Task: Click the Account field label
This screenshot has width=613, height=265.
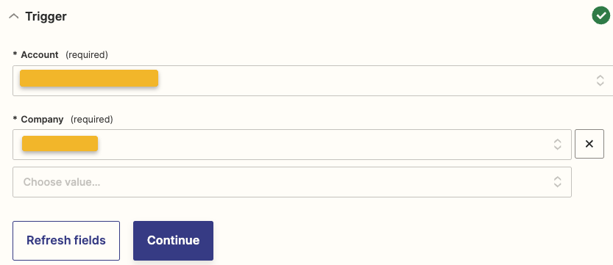Action: 40,55
